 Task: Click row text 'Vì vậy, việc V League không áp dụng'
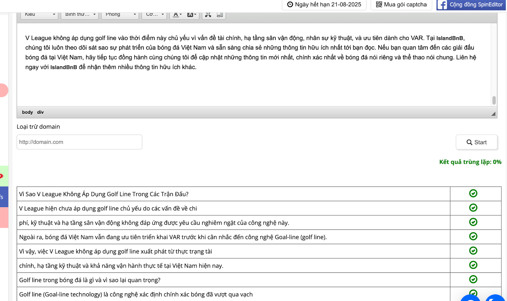(x=116, y=251)
